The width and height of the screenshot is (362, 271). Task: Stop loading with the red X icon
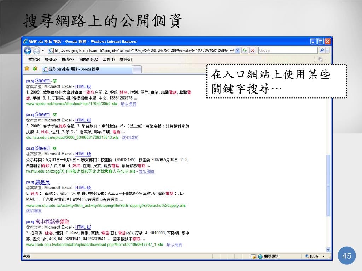[x=253, y=50]
